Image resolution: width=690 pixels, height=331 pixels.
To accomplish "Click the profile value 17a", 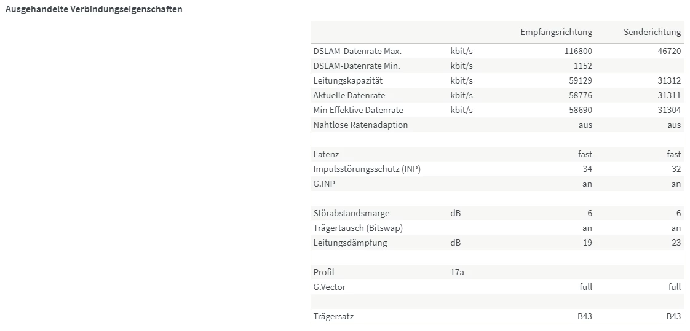I will click(457, 272).
